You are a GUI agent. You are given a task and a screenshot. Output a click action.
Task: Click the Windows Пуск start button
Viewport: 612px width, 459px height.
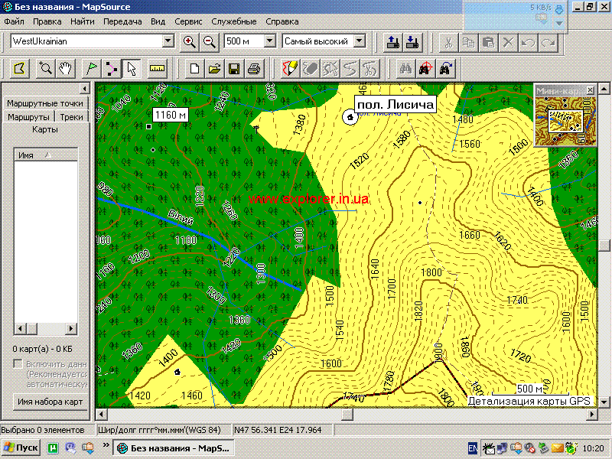tap(21, 448)
